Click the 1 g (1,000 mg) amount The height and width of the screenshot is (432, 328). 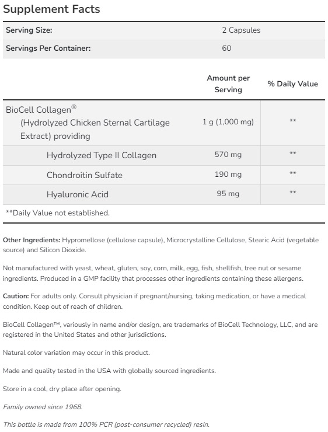[x=228, y=122]
